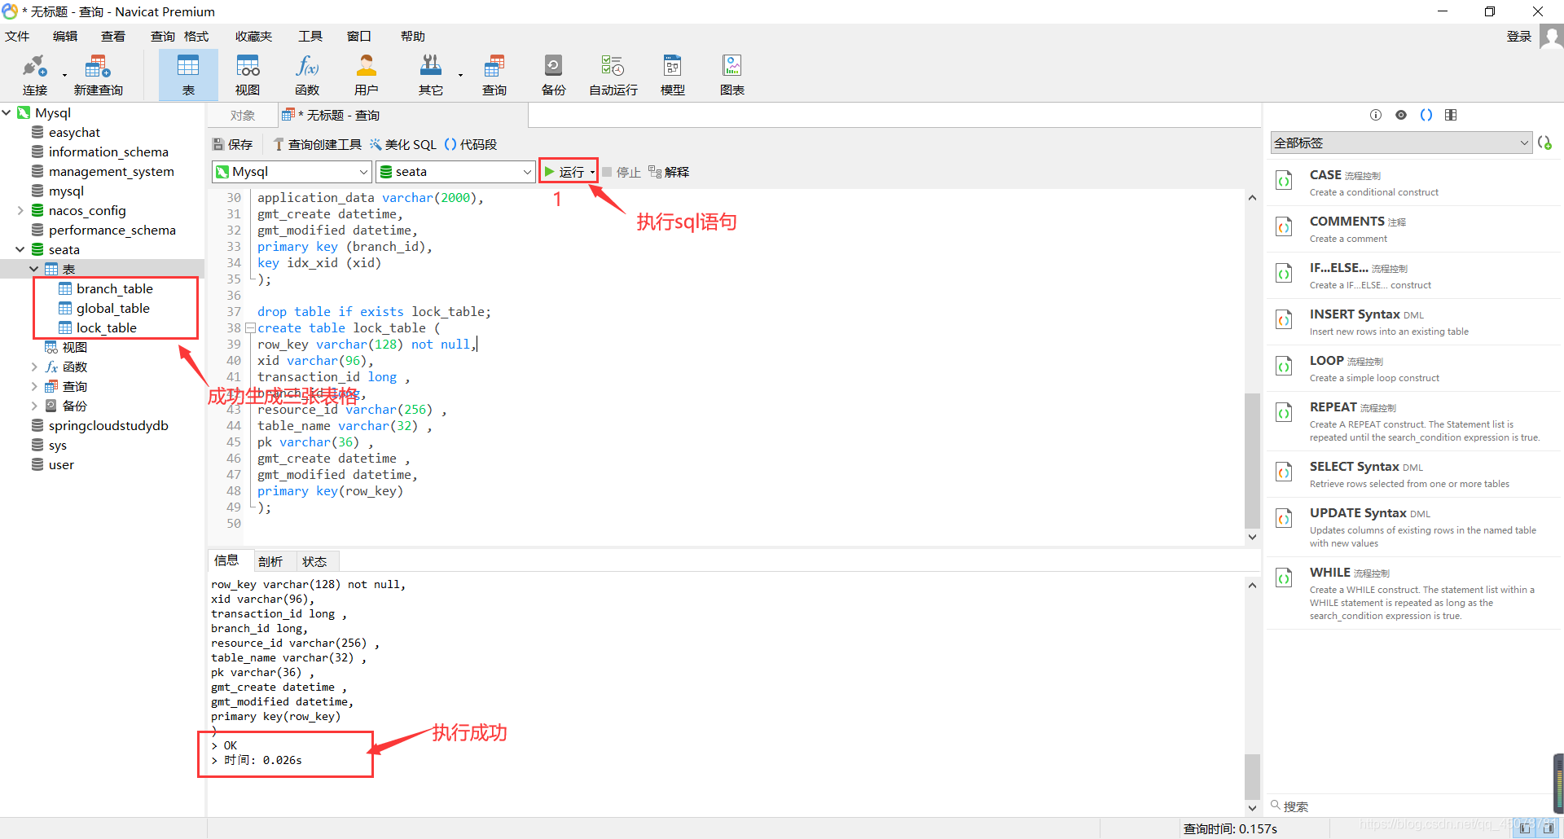Click the info icon in right panel
1564x839 pixels.
coord(1376,115)
